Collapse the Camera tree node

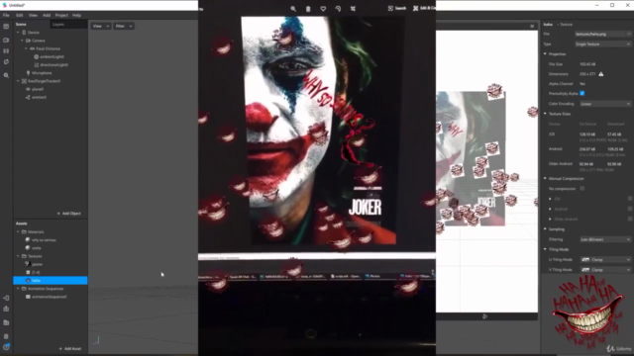pos(22,41)
